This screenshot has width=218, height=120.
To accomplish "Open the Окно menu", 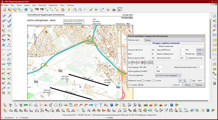I will (62, 5).
